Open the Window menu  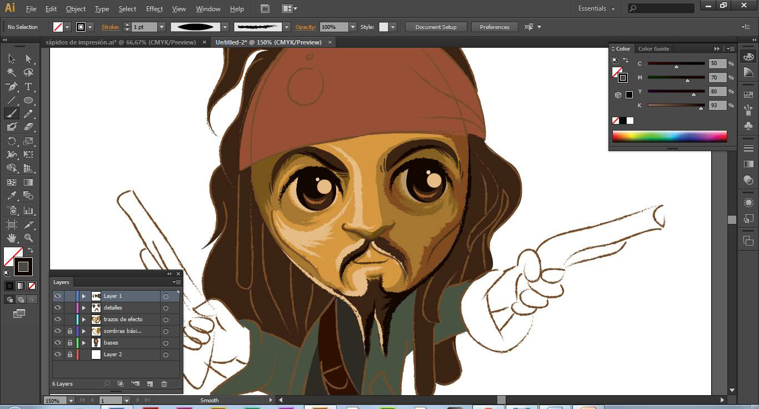(208, 9)
